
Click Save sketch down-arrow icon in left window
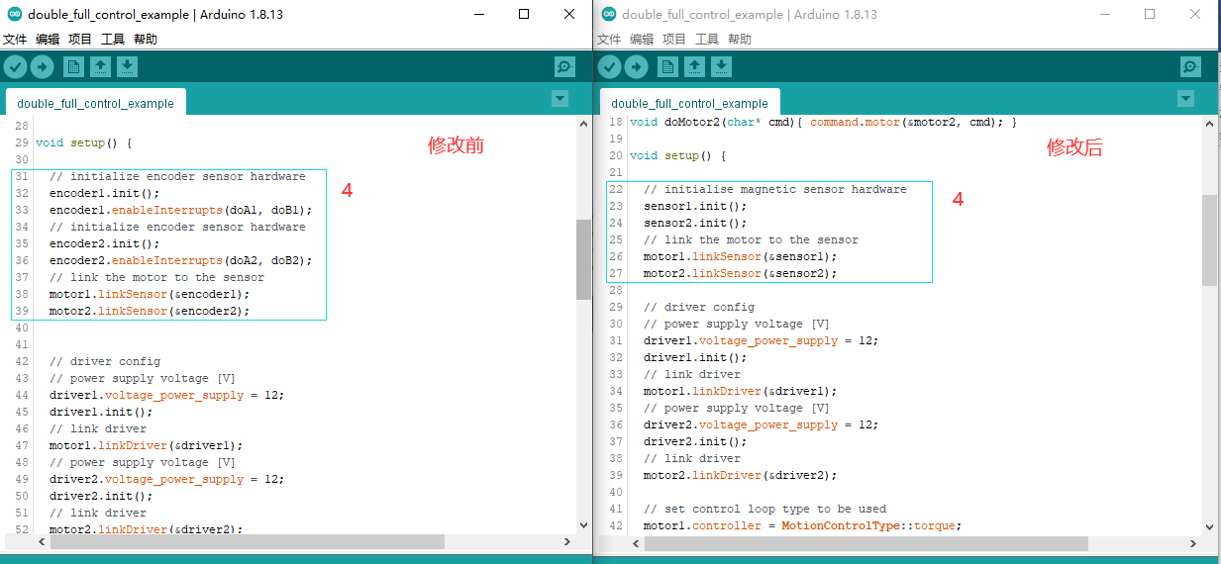[127, 66]
